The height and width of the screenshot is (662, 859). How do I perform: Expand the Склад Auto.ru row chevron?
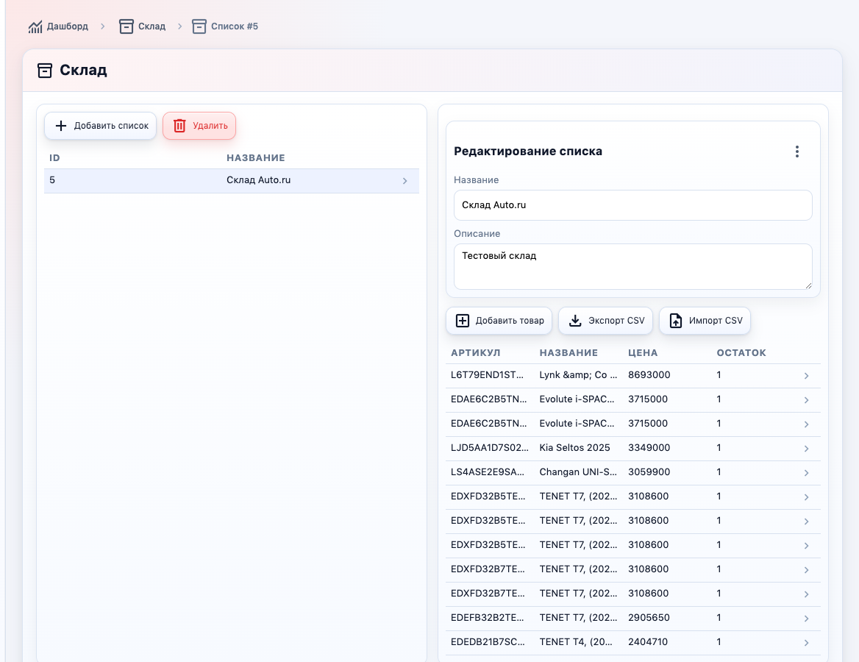point(404,181)
